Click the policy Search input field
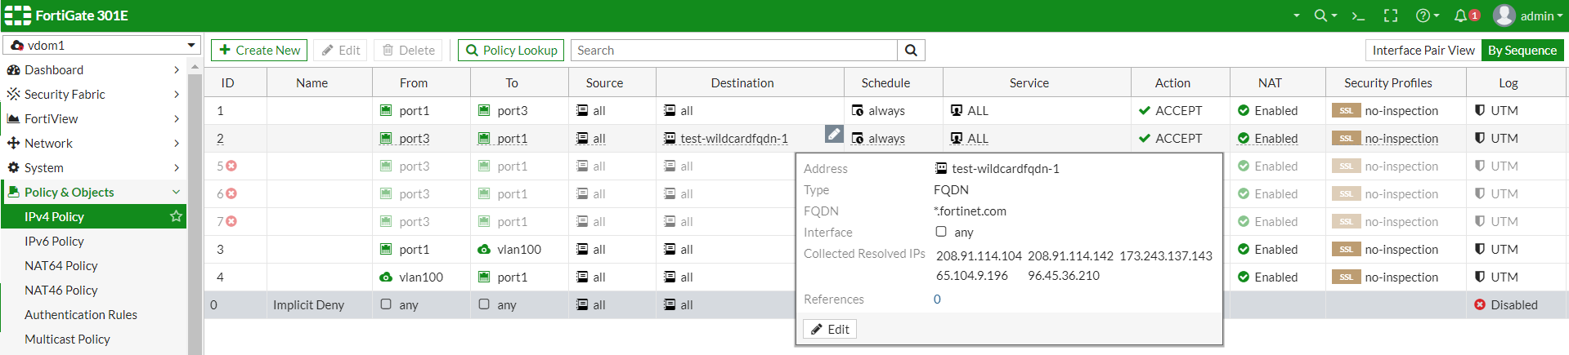Screen dimensions: 1569x355 (733, 51)
